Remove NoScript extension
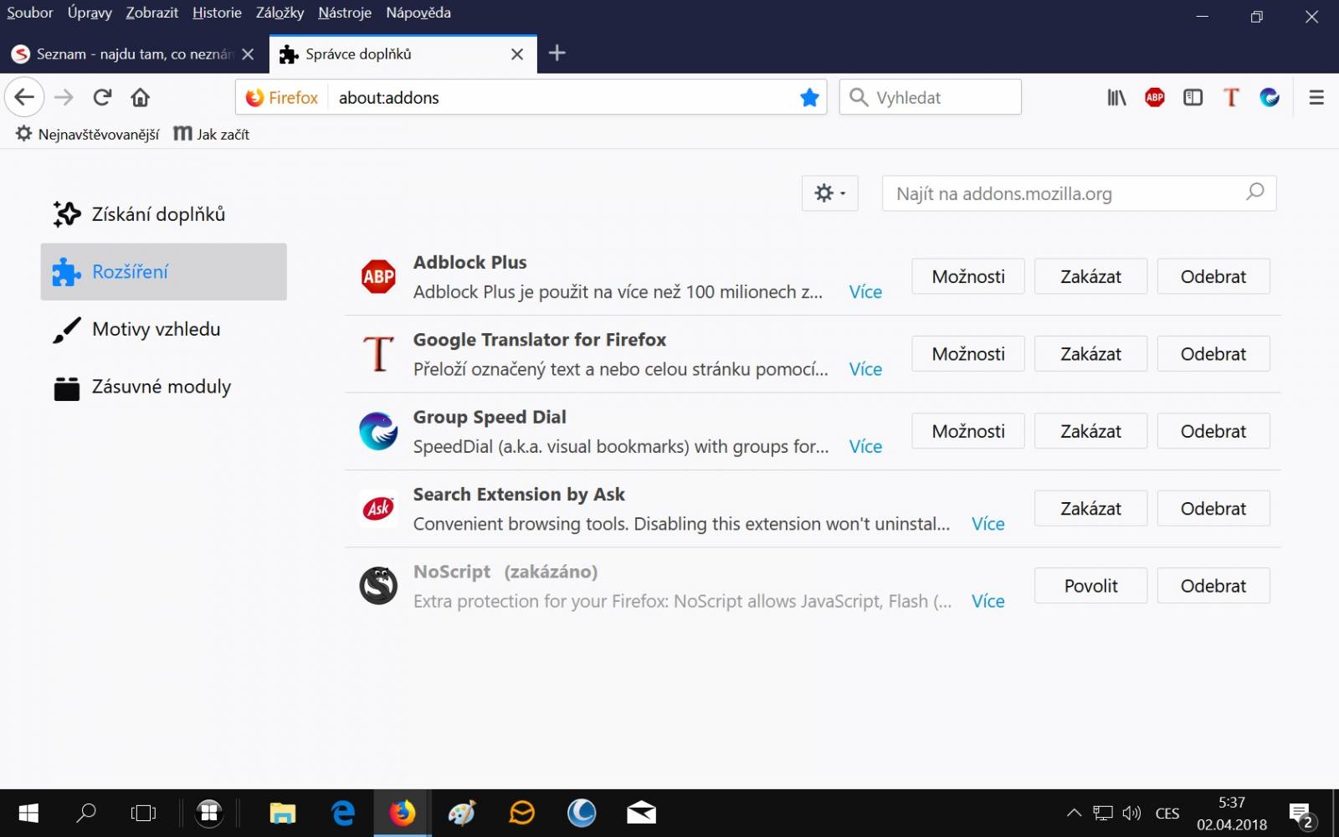 (x=1213, y=586)
